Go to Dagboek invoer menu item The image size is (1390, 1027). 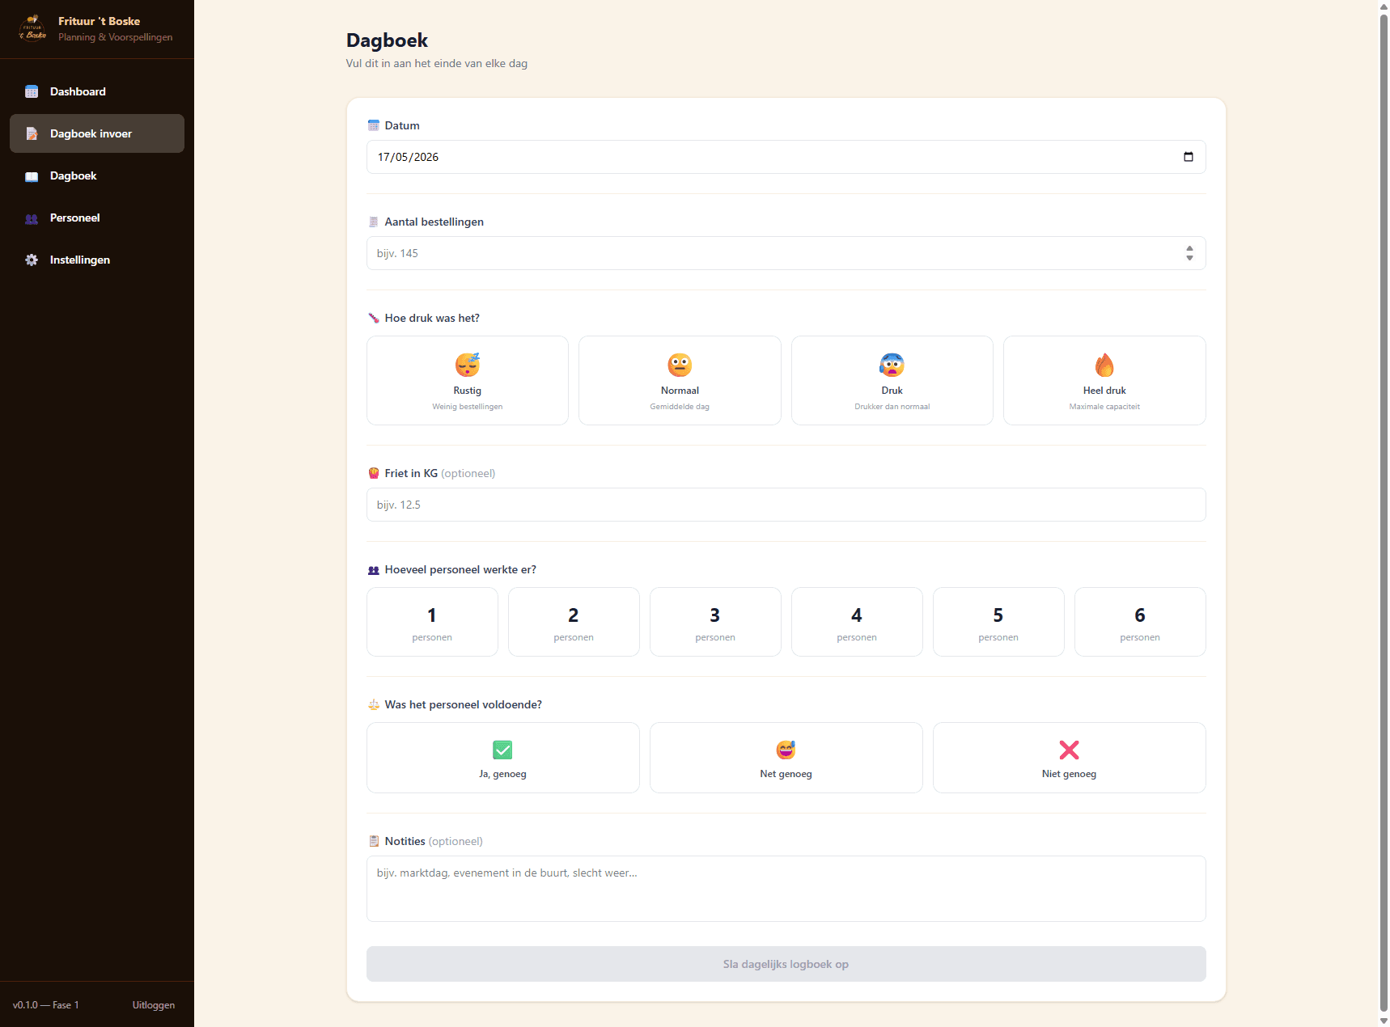[97, 133]
